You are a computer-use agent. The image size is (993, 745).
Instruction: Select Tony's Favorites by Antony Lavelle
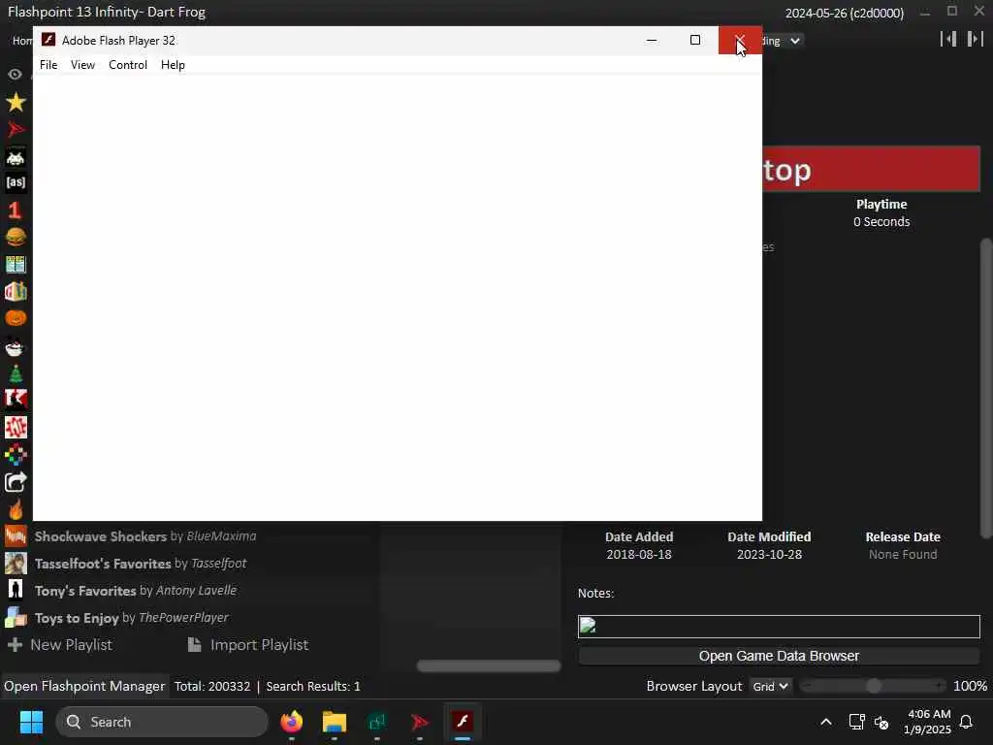pyautogui.click(x=136, y=591)
